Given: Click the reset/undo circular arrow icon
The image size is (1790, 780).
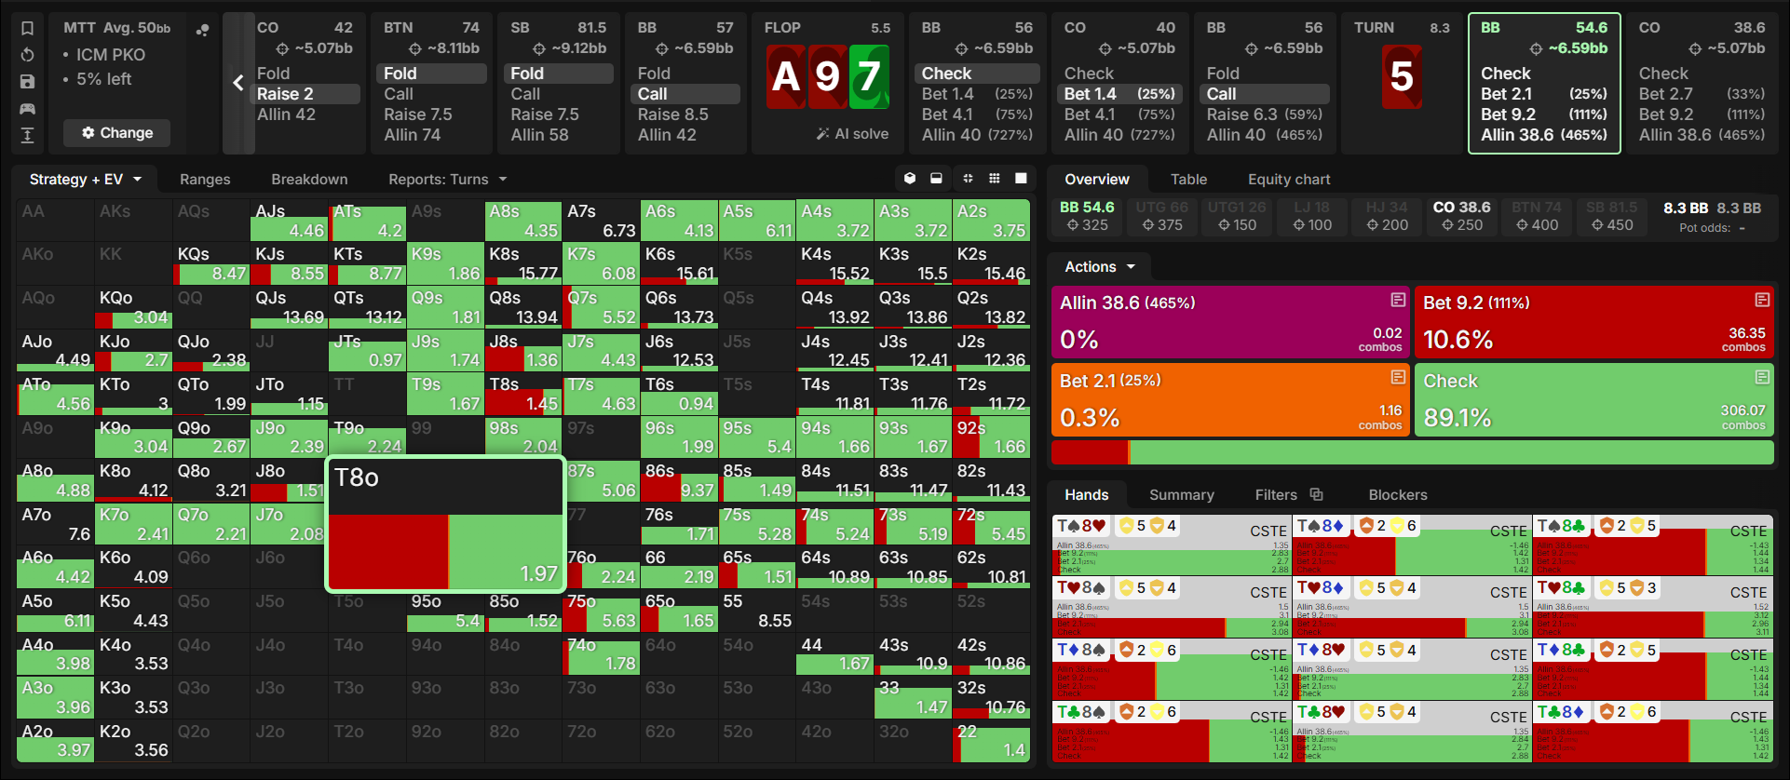Looking at the screenshot, I should point(27,55).
